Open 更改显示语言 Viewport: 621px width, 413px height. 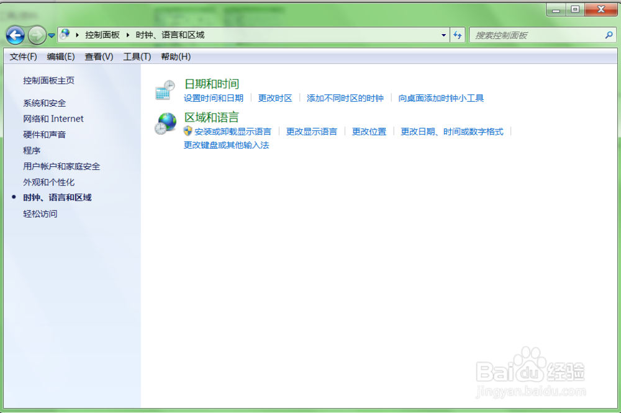(312, 131)
